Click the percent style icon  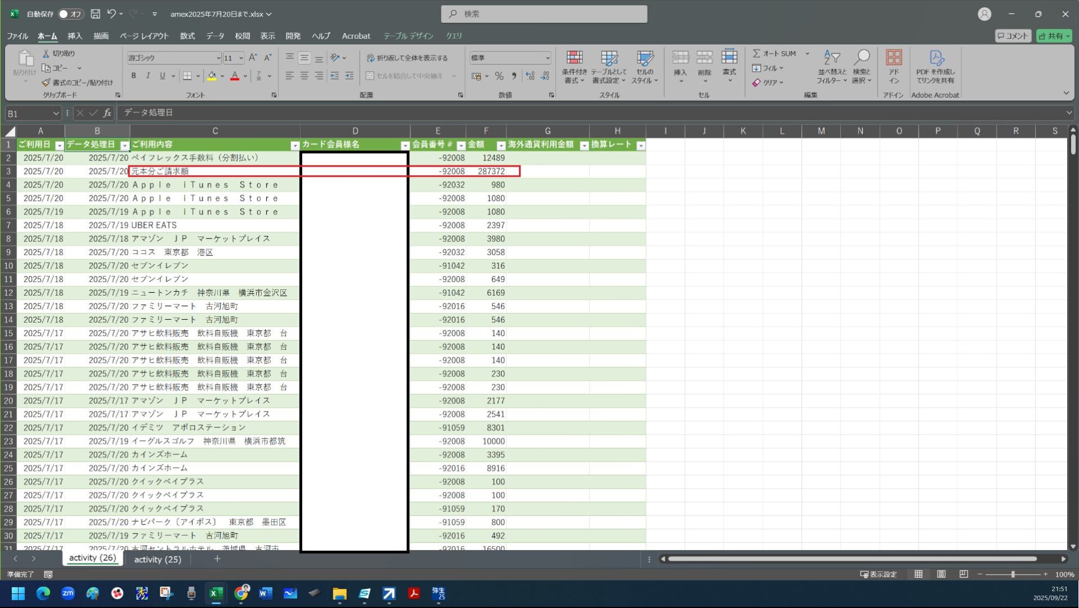(x=499, y=76)
